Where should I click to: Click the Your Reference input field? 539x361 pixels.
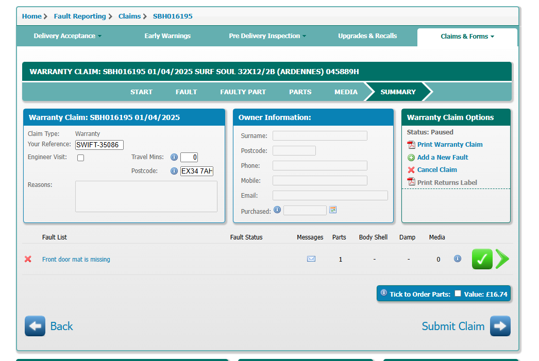(99, 145)
